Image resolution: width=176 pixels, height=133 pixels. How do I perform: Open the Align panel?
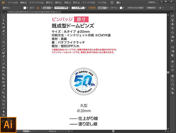tap(172, 89)
